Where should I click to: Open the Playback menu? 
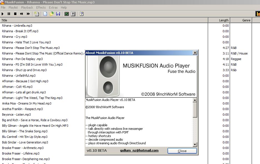coord(27,8)
